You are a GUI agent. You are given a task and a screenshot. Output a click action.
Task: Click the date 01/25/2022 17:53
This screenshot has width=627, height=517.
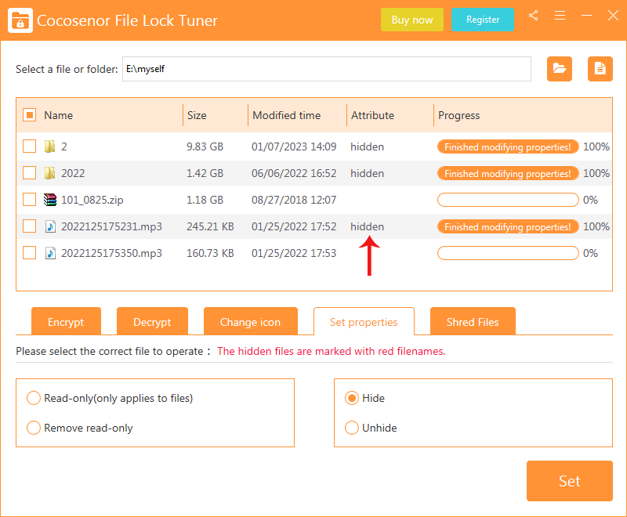pos(294,253)
